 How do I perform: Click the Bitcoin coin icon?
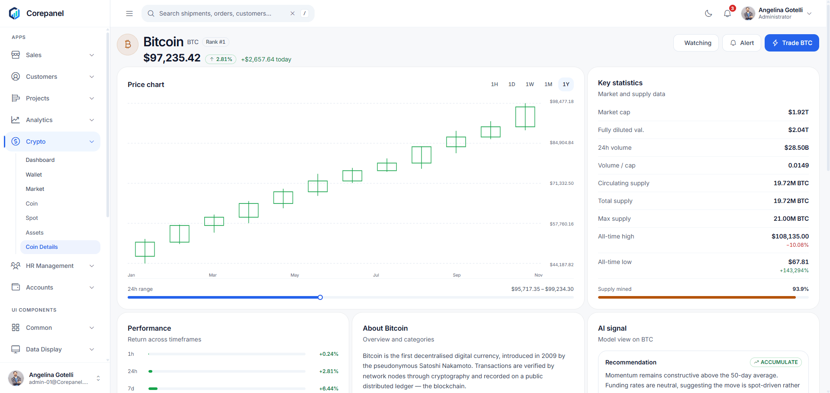pos(128,45)
